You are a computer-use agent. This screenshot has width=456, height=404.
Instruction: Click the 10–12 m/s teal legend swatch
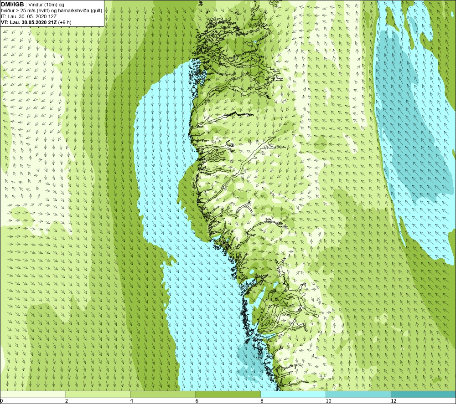(x=358, y=394)
